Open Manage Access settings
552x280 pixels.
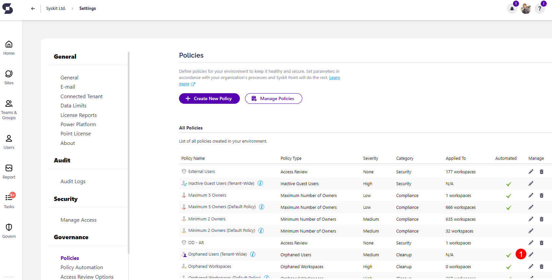(79, 220)
